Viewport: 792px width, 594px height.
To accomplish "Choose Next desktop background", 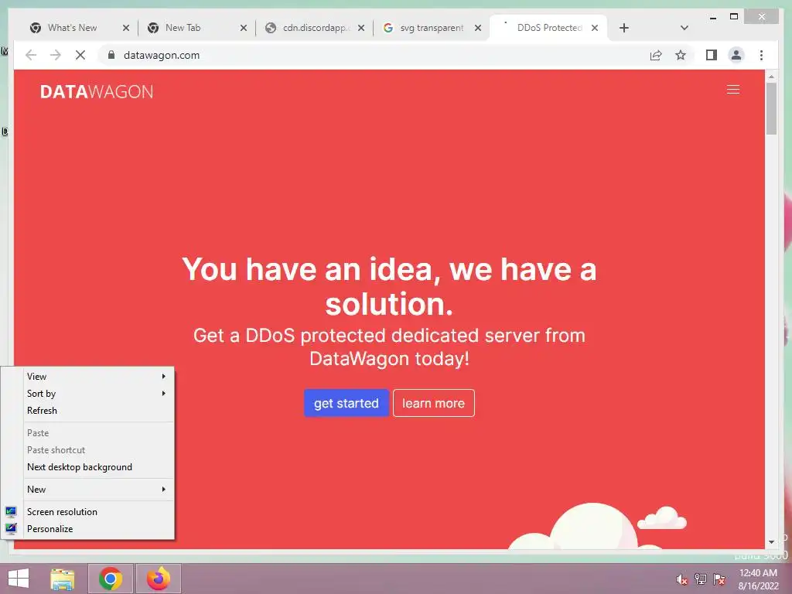I will coord(88,467).
